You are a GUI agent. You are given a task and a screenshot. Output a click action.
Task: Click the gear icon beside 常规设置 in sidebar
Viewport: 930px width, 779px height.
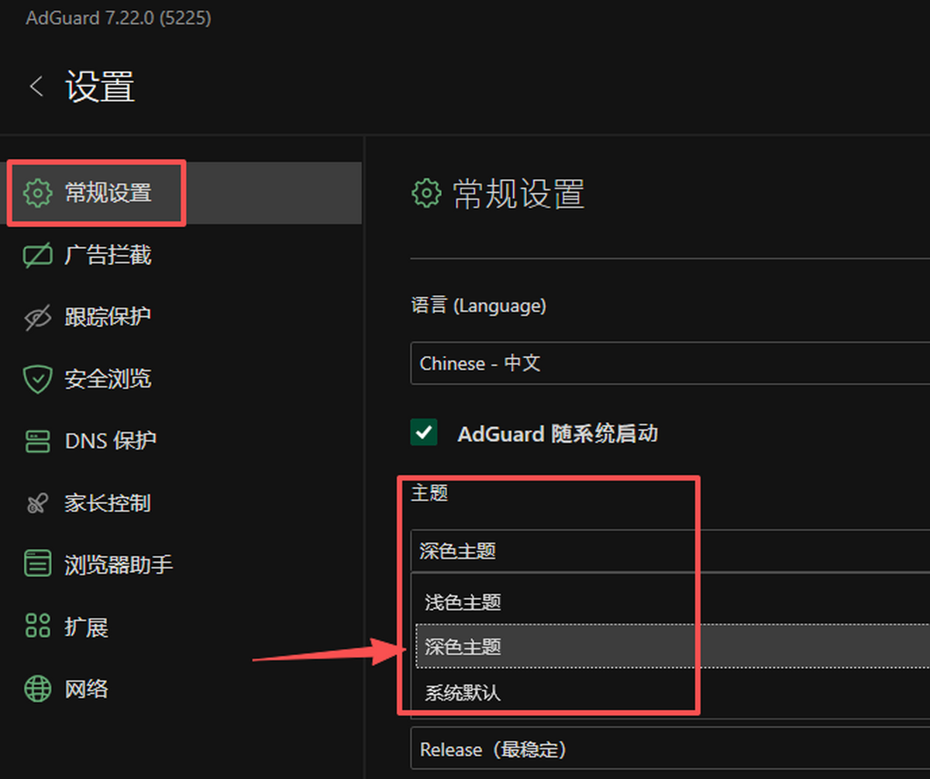point(37,193)
